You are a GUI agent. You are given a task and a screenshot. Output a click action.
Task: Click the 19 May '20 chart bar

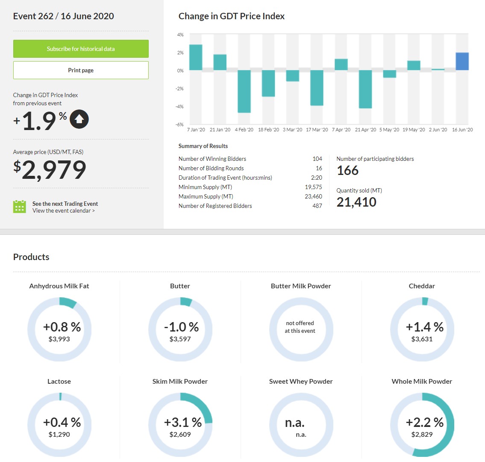(414, 65)
